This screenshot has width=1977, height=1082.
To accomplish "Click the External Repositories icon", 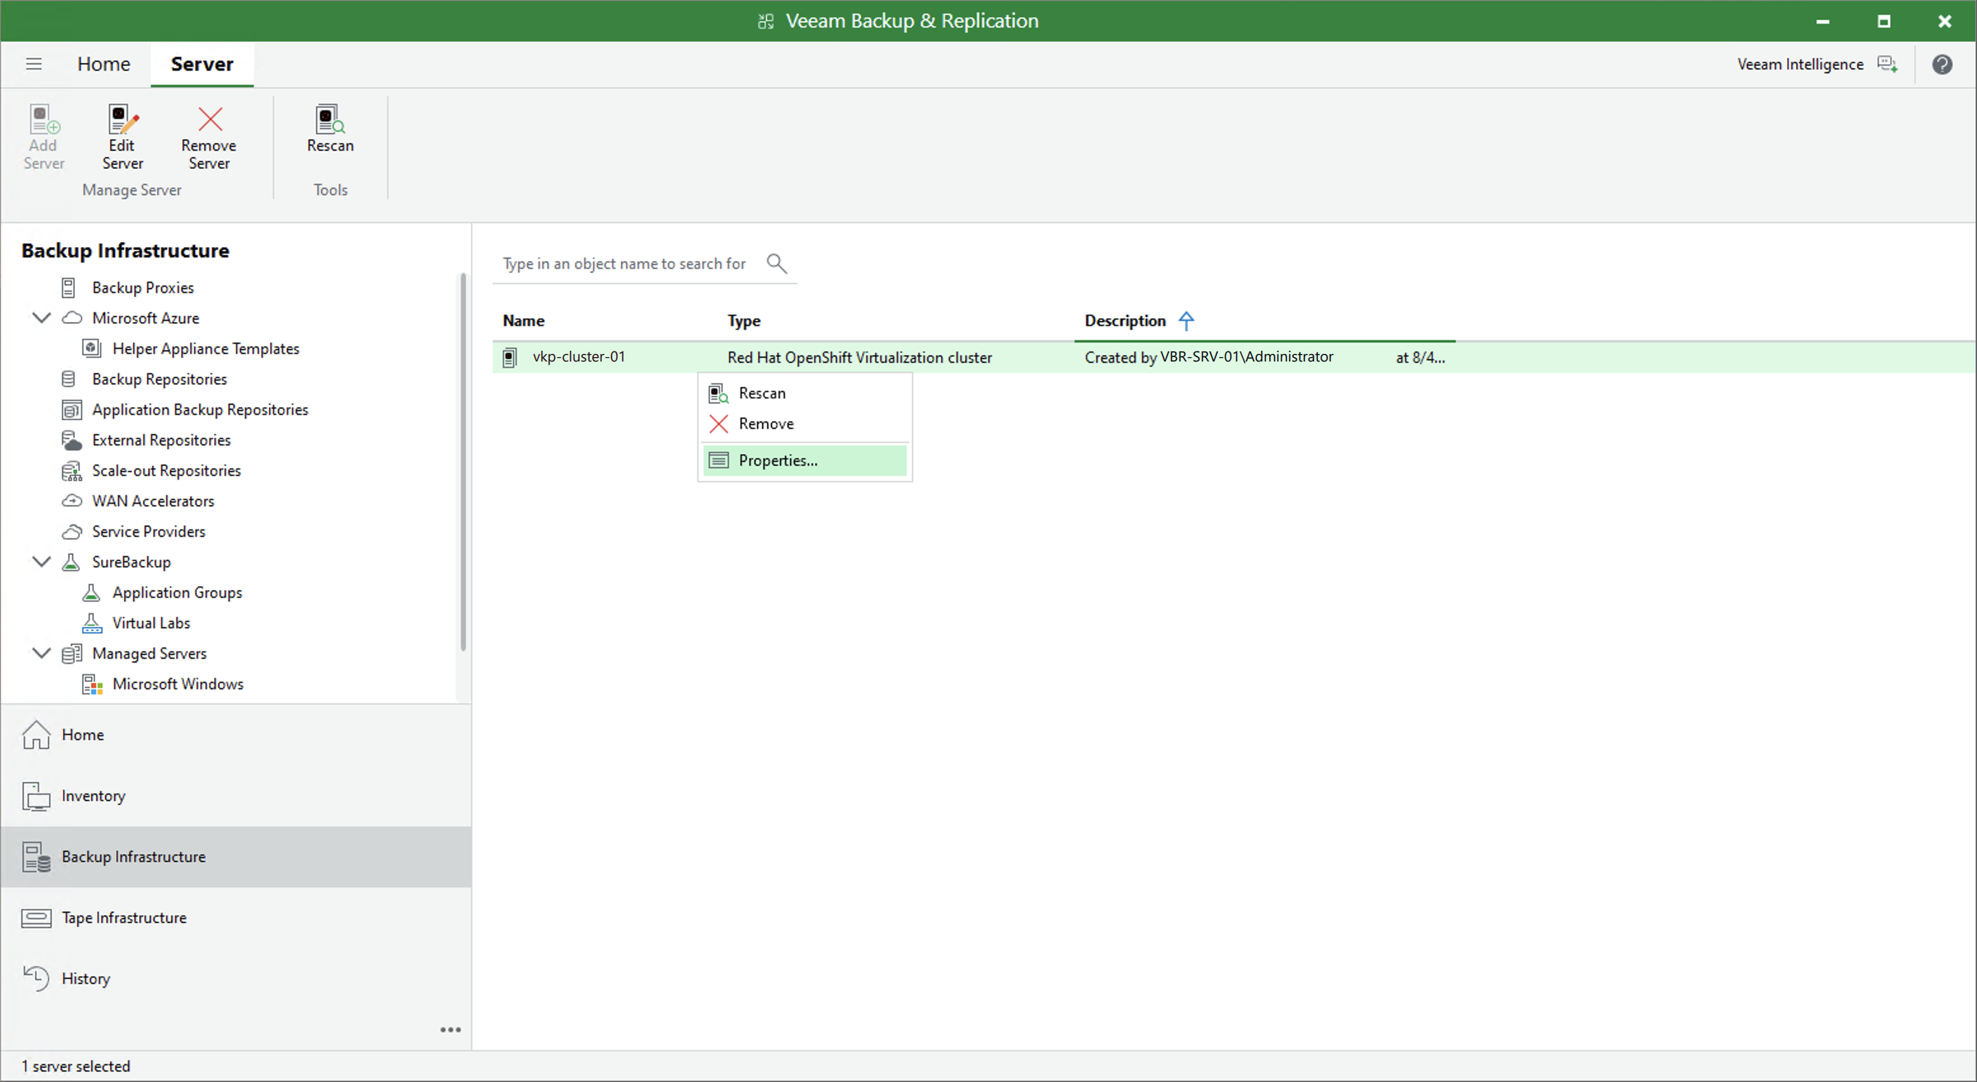I will (x=71, y=440).
